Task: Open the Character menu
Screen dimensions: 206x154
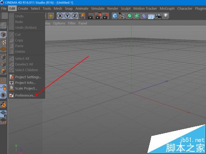Action: pos(185,9)
